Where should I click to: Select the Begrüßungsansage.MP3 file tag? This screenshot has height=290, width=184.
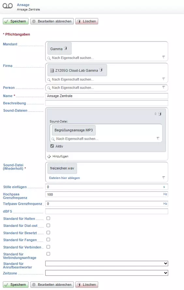(x=74, y=130)
